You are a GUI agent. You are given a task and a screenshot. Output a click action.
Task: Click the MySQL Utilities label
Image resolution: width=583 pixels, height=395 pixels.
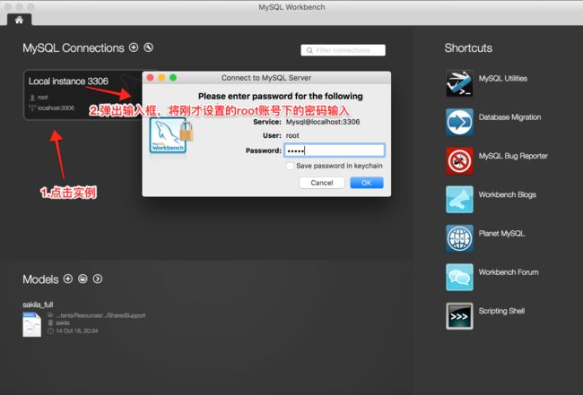pyautogui.click(x=502, y=78)
